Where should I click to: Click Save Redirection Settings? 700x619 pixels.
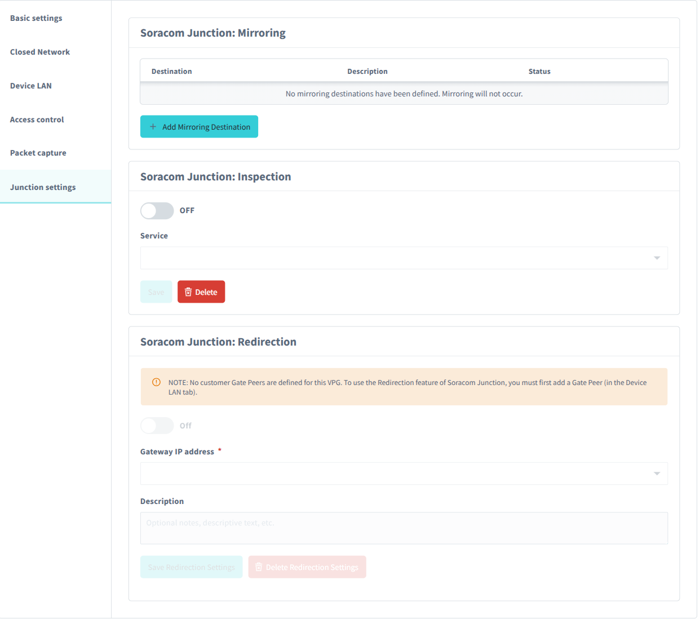tap(191, 567)
